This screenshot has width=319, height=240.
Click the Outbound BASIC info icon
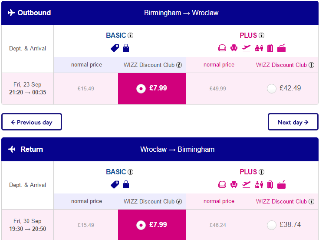click(x=130, y=36)
